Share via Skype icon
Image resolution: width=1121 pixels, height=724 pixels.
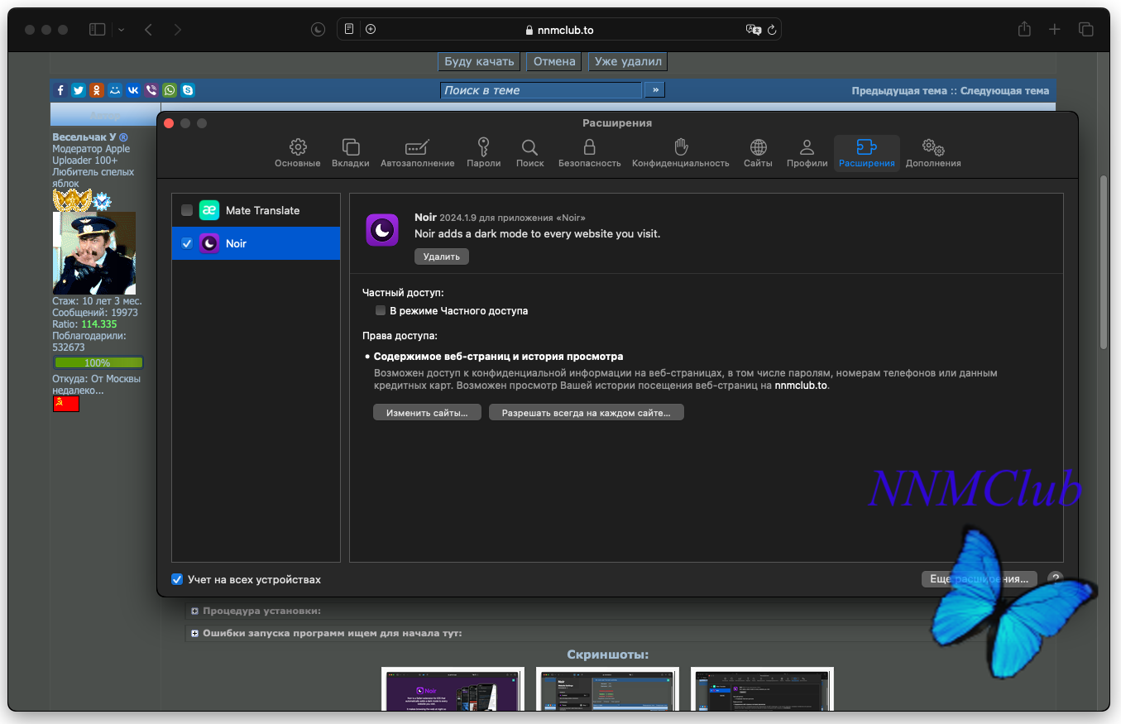pos(188,90)
